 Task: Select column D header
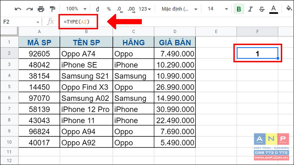click(175, 32)
